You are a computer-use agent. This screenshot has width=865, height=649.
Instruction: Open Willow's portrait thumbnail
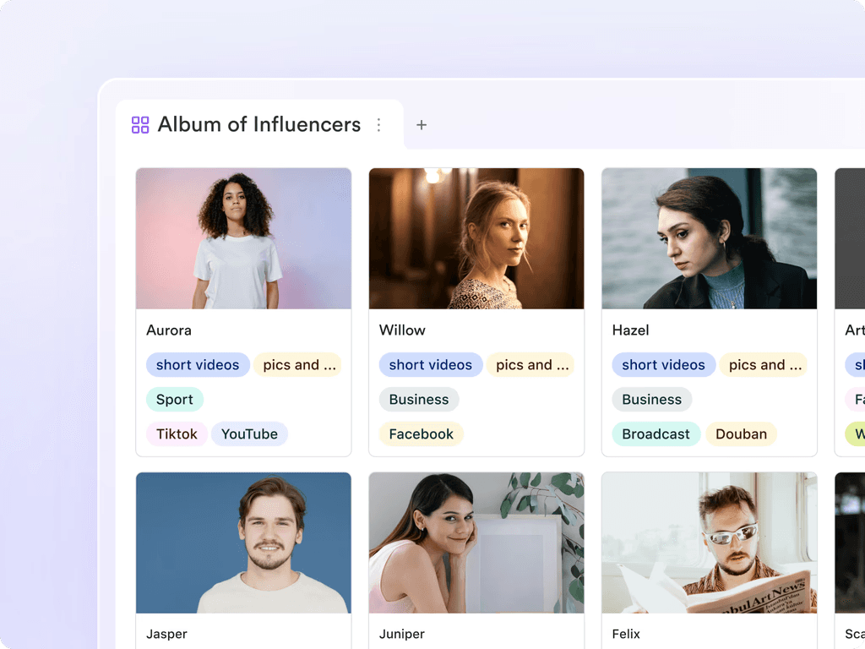pos(476,238)
